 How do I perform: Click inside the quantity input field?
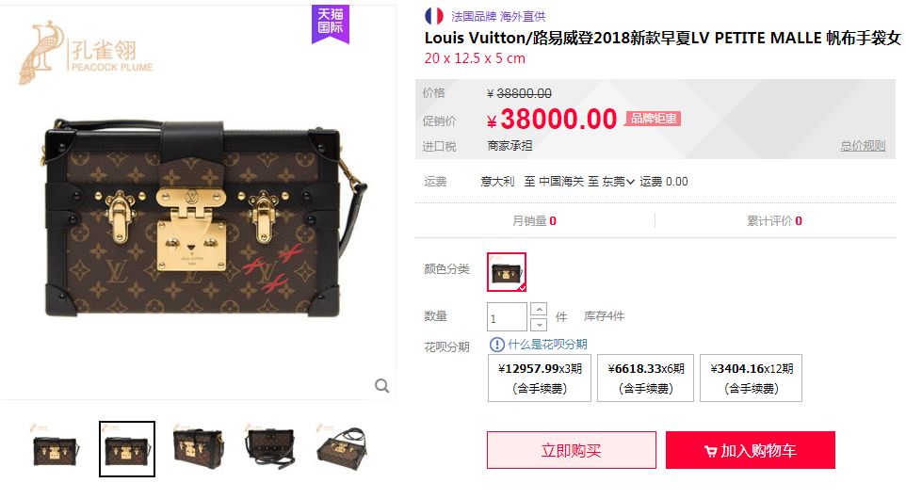pos(507,317)
